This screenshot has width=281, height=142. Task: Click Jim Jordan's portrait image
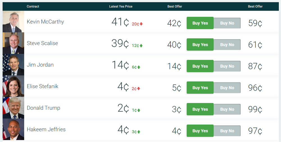(x=13, y=65)
